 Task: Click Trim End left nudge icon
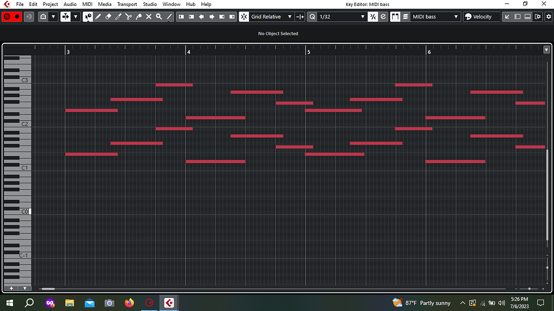222,17
